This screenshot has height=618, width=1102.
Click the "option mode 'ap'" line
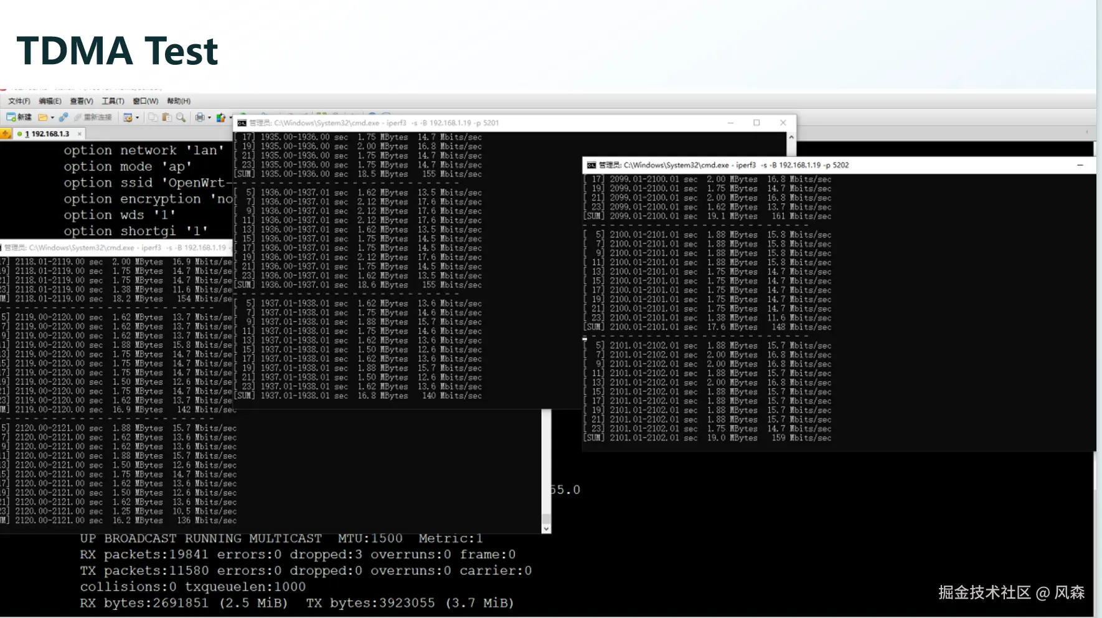click(128, 166)
